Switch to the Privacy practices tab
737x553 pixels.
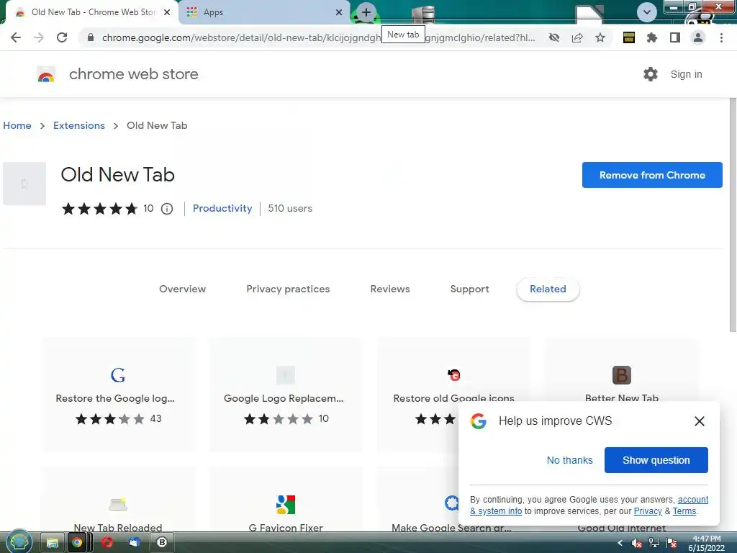[x=288, y=289]
